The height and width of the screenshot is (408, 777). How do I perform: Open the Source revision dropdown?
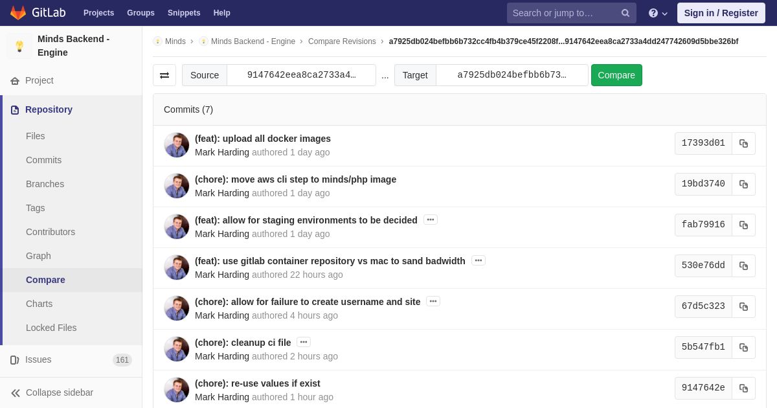(x=301, y=75)
